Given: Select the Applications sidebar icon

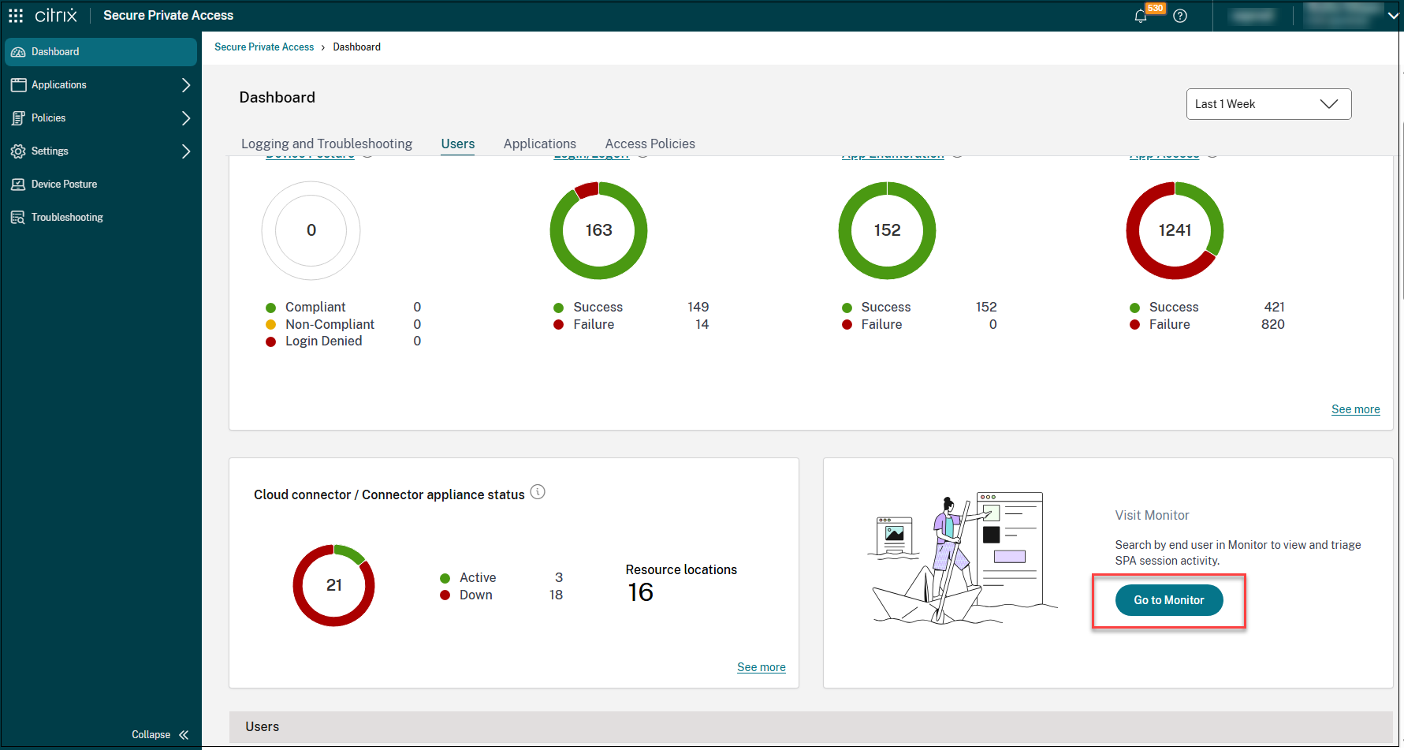Looking at the screenshot, I should pyautogui.click(x=19, y=84).
